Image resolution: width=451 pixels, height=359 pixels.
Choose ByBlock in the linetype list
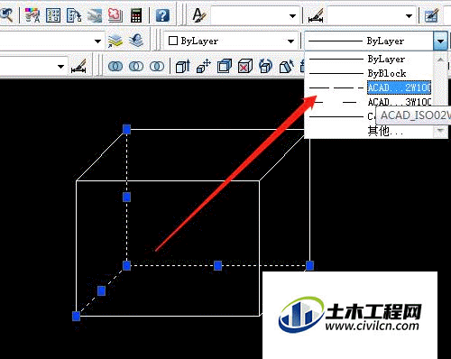(369, 73)
